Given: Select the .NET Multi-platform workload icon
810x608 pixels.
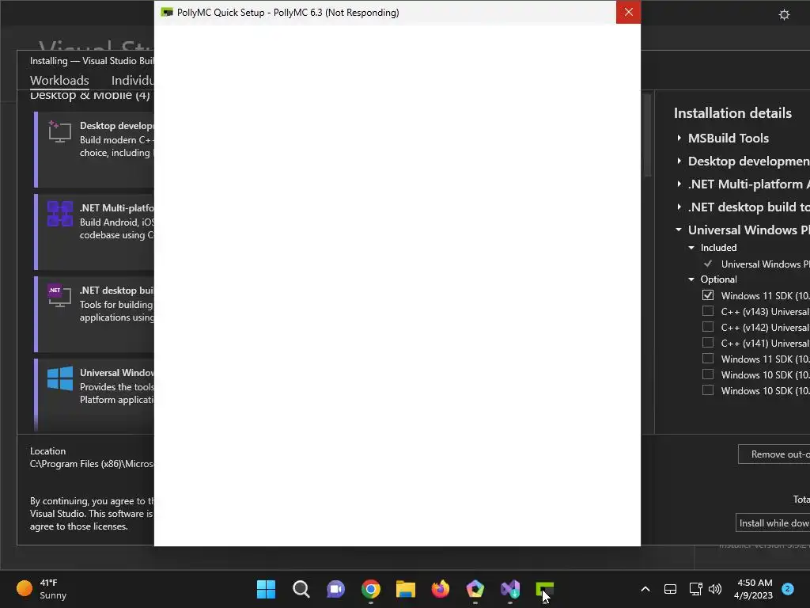Looking at the screenshot, I should [60, 214].
